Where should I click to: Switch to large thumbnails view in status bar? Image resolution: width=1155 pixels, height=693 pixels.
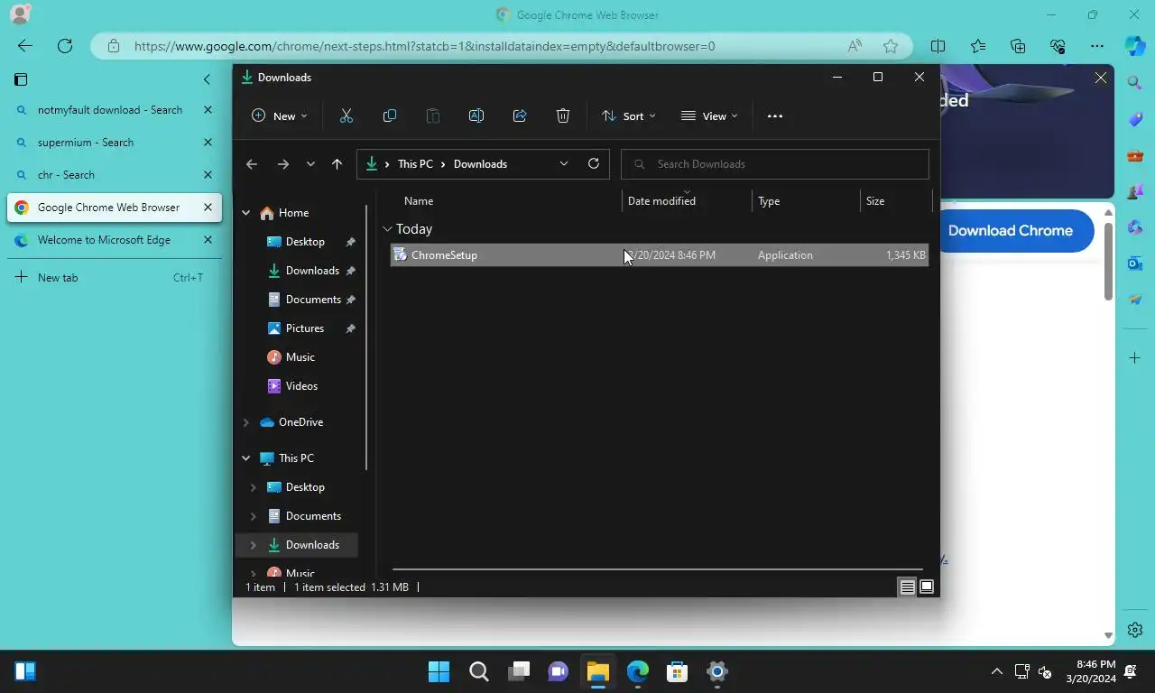pyautogui.click(x=927, y=587)
